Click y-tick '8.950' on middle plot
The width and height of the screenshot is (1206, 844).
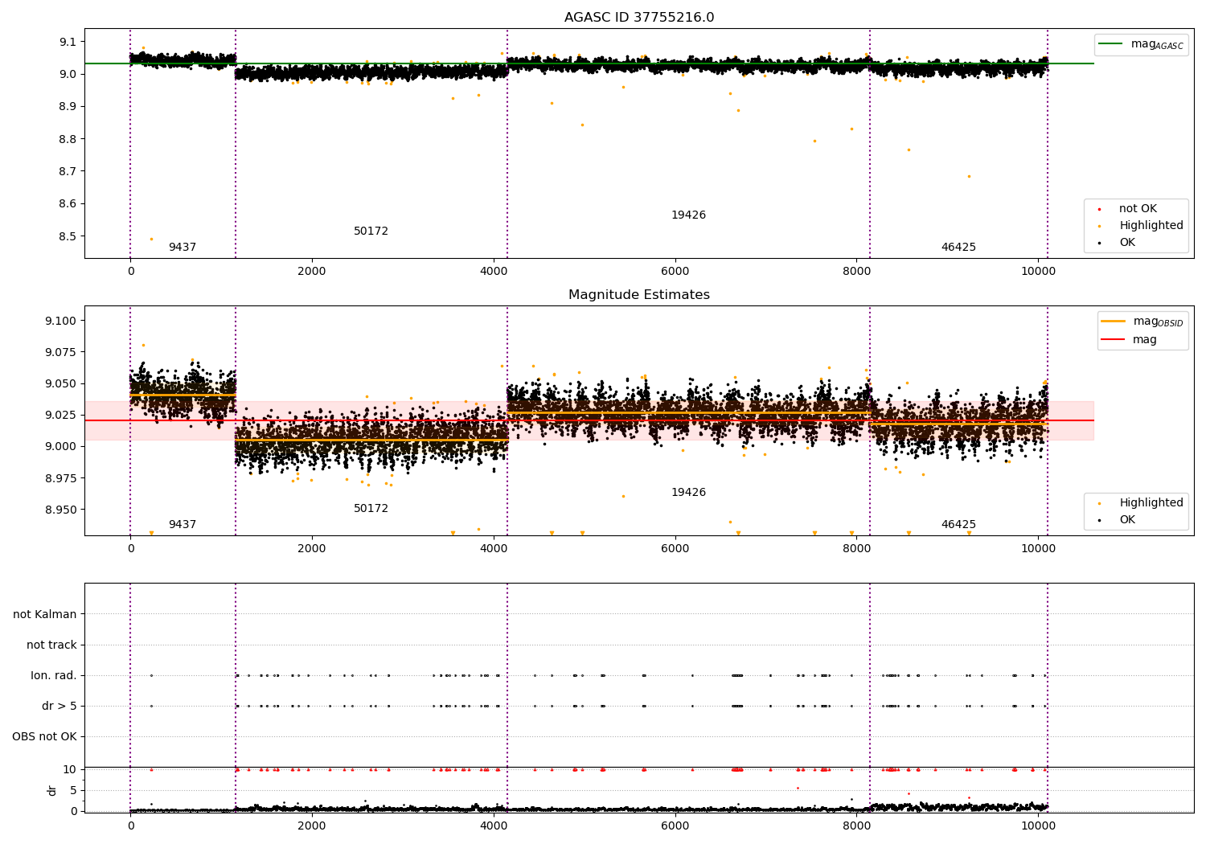[x=61, y=510]
